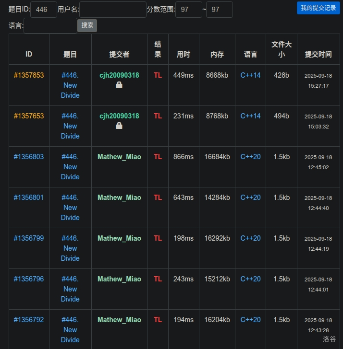Open submission #1357653 details
This screenshot has height=349, width=343.
pos(29,116)
